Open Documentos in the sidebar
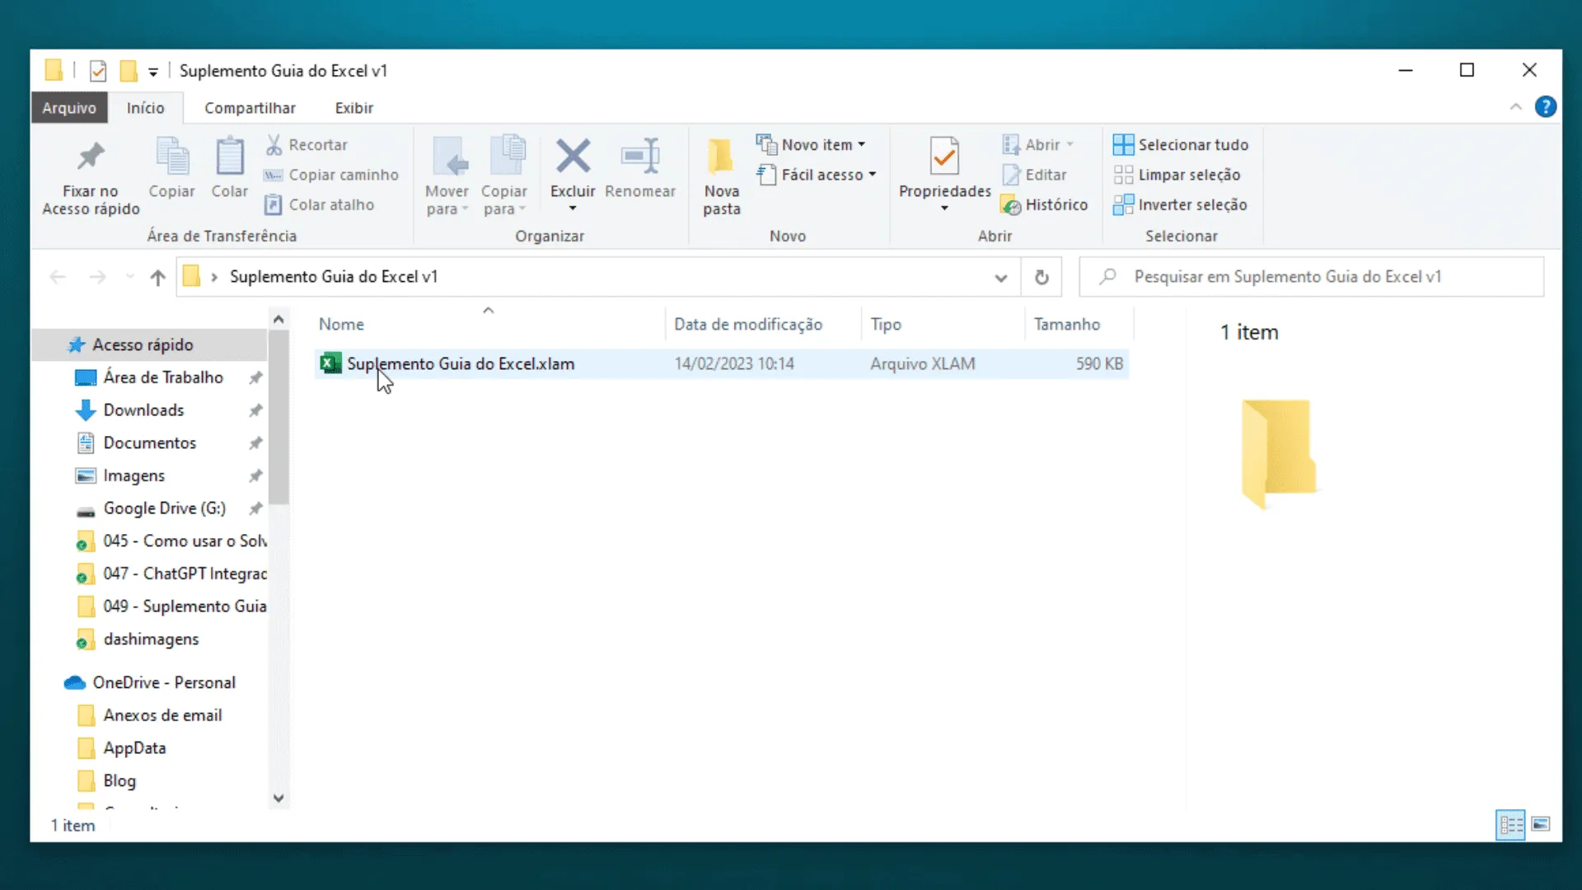 (x=149, y=443)
